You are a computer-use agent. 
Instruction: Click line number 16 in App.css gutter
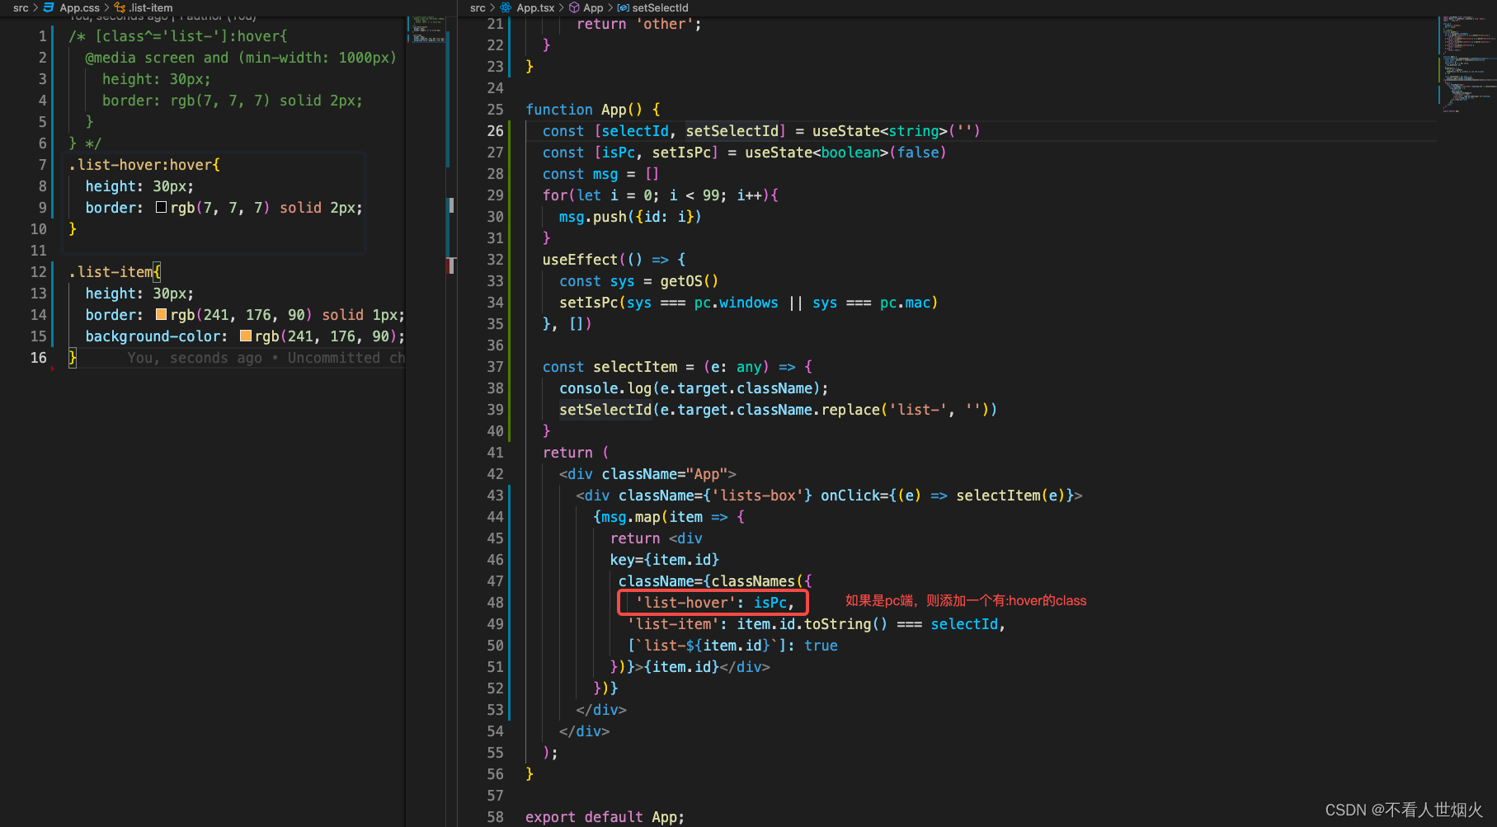point(38,358)
